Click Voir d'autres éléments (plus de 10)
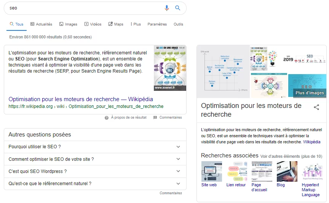This screenshot has width=329, height=203. 291,156
